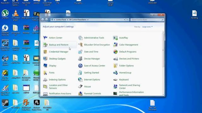Click the search magnifier icon
Image resolution: width=202 pixels, height=113 pixels.
[x=163, y=20]
